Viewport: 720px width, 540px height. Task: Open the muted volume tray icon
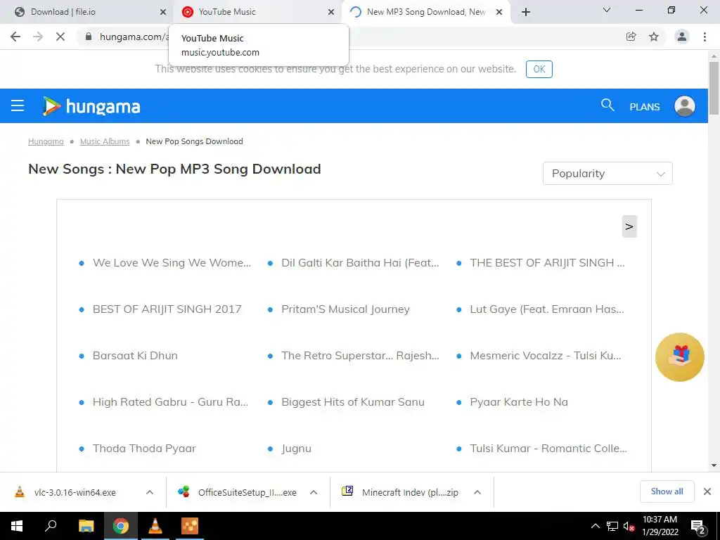tap(629, 526)
